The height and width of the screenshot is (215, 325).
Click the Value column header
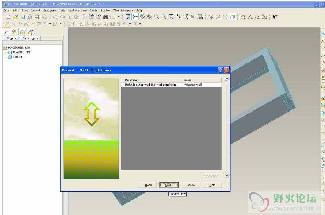202,80
